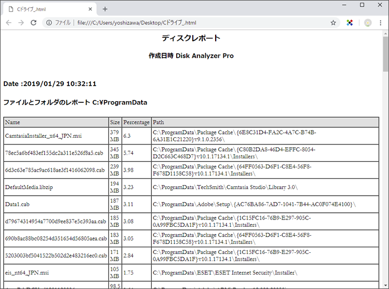
Task: Click the colorful extension icon in toolbar
Action: coord(350,23)
